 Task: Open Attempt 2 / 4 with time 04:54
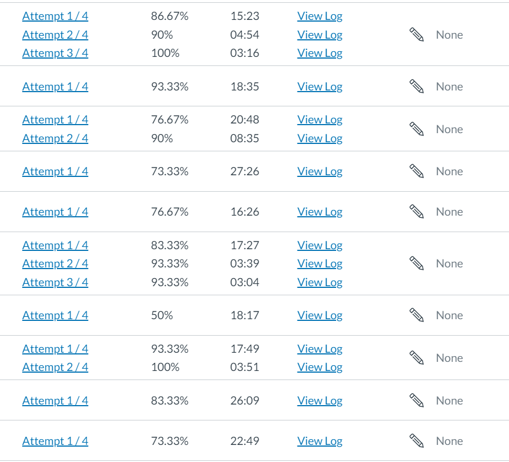coord(55,35)
